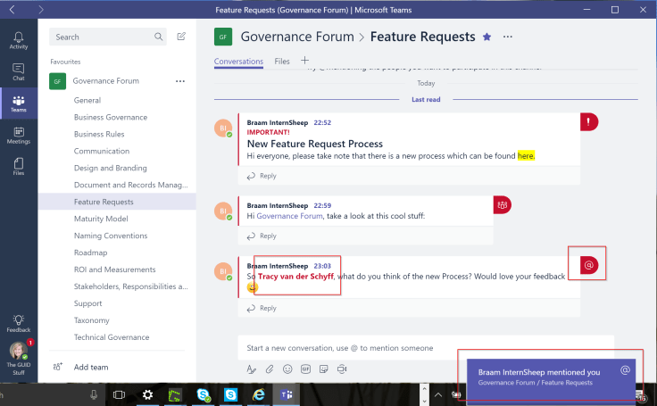The height and width of the screenshot is (406, 657).
Task: Click the Search box
Action: 103,37
